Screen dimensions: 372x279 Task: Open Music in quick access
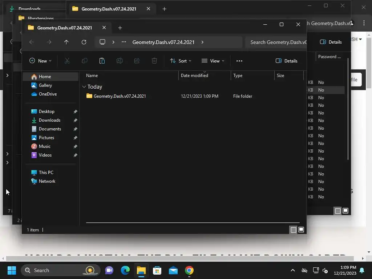pyautogui.click(x=45, y=146)
